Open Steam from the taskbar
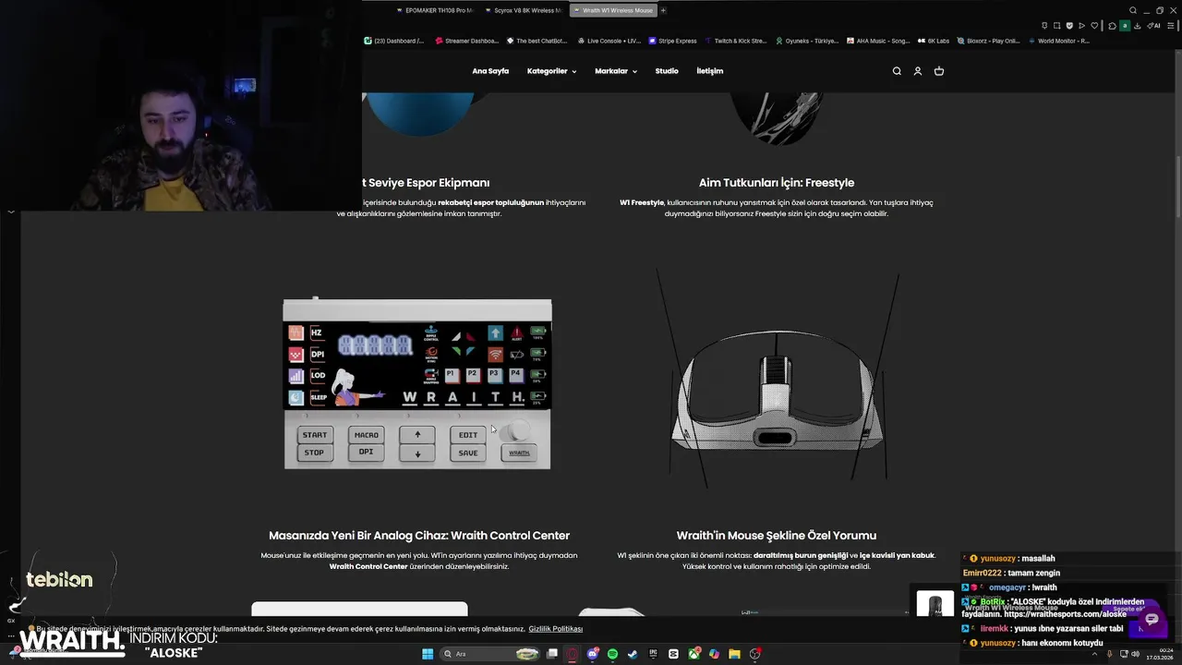The width and height of the screenshot is (1182, 665). (633, 654)
